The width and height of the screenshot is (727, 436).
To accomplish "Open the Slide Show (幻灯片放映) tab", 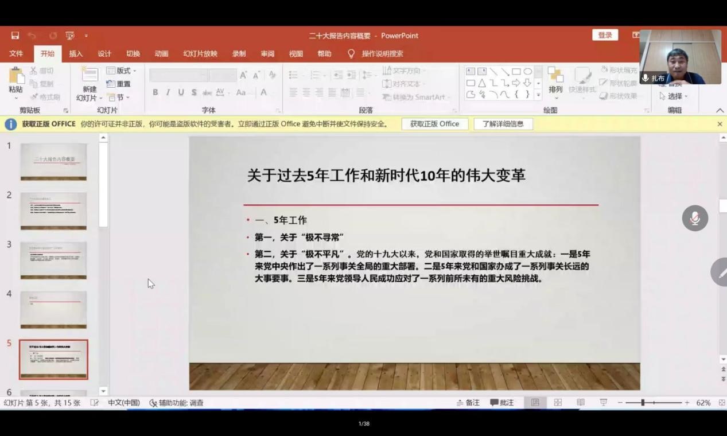I will (200, 54).
